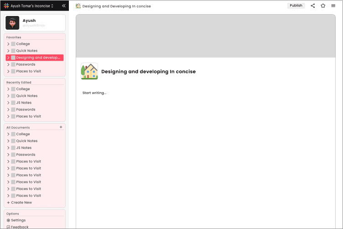Expand Quick Notes in All Documents
Screen dimensions: 343x229
click(8, 141)
